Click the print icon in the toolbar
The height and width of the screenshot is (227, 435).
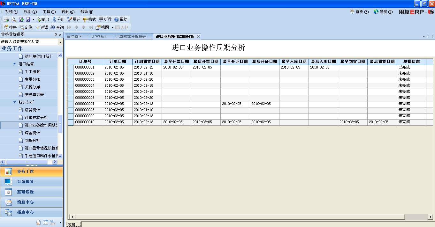pos(6,19)
